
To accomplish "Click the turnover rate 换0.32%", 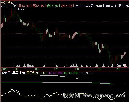I will coord(111,6).
